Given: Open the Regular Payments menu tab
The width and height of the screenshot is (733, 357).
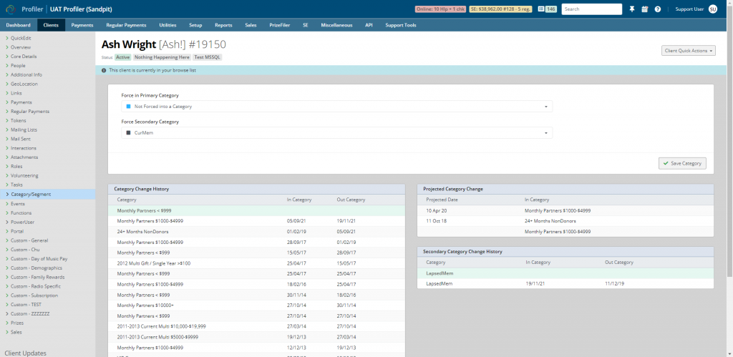Looking at the screenshot, I should (126, 25).
